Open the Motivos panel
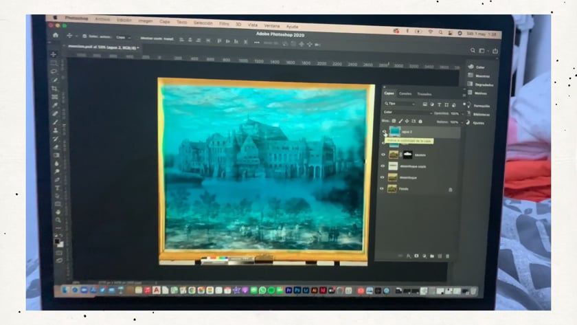 pos(477,93)
